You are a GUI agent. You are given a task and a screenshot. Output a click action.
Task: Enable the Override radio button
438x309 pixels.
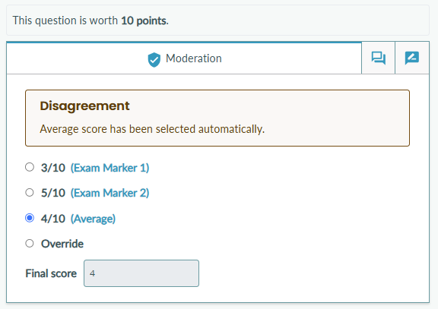[x=30, y=243]
